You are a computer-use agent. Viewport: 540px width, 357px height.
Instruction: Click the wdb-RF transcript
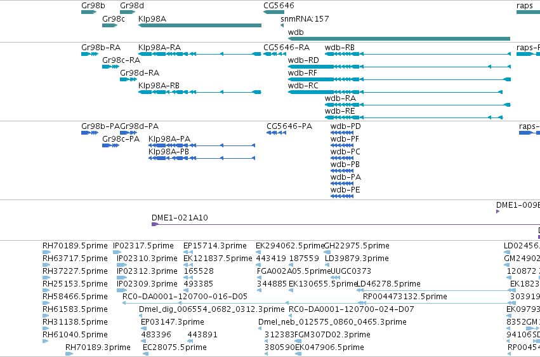400,79
